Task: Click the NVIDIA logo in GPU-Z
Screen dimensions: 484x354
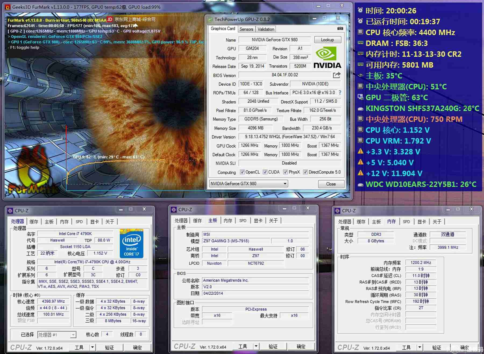Action: 327,57
